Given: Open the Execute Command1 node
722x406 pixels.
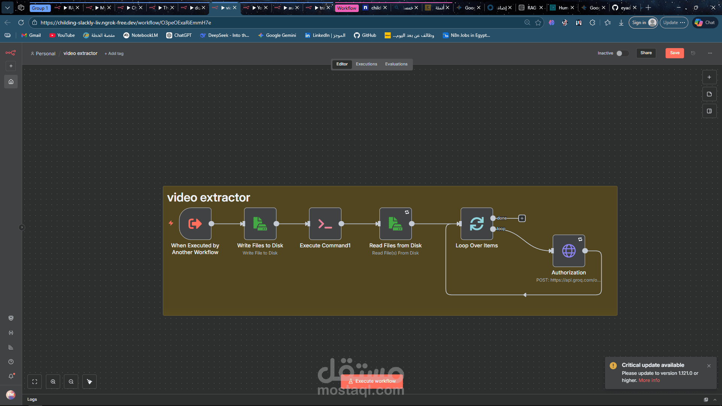Looking at the screenshot, I should coord(325,224).
